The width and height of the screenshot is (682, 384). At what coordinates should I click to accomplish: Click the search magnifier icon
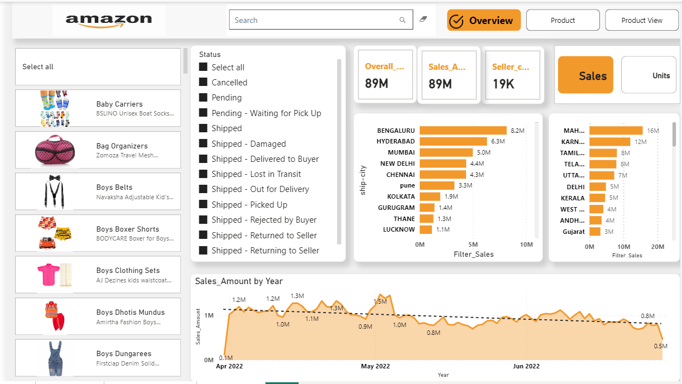[x=402, y=20]
